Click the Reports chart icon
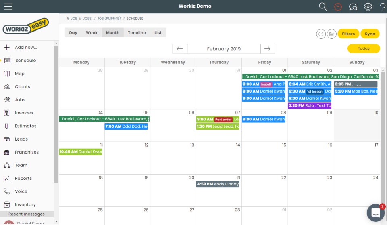 [7, 178]
